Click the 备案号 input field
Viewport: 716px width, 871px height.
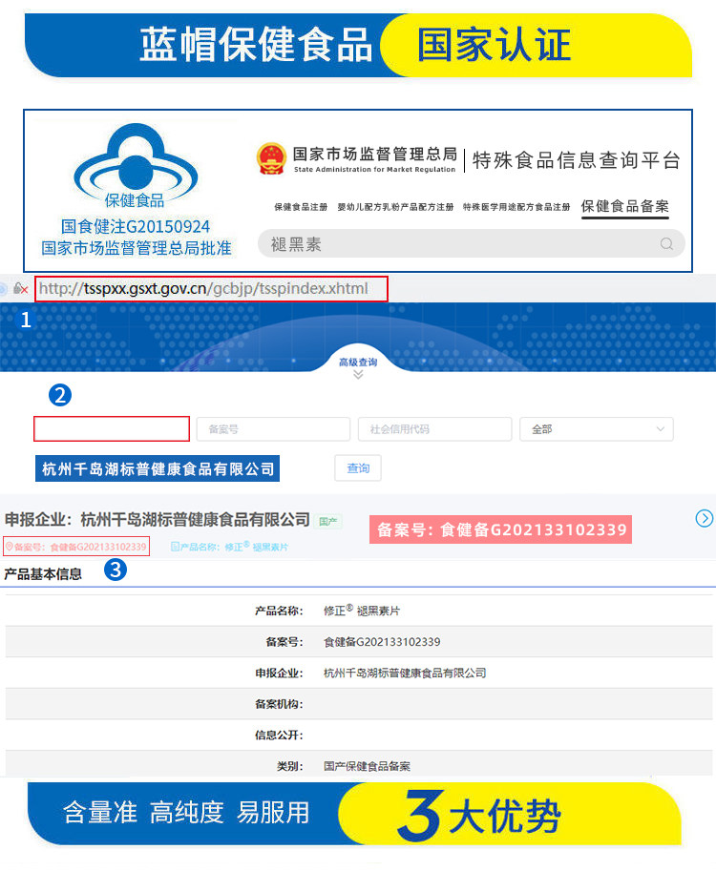coord(273,429)
